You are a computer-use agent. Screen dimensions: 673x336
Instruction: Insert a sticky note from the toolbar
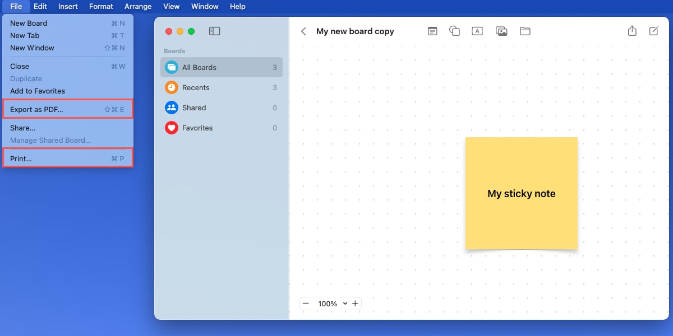432,31
